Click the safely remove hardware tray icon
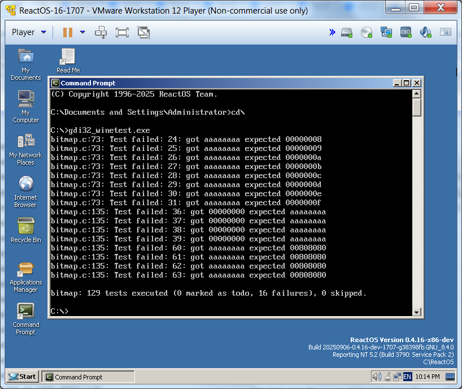This screenshot has height=389, width=462. pyautogui.click(x=388, y=377)
